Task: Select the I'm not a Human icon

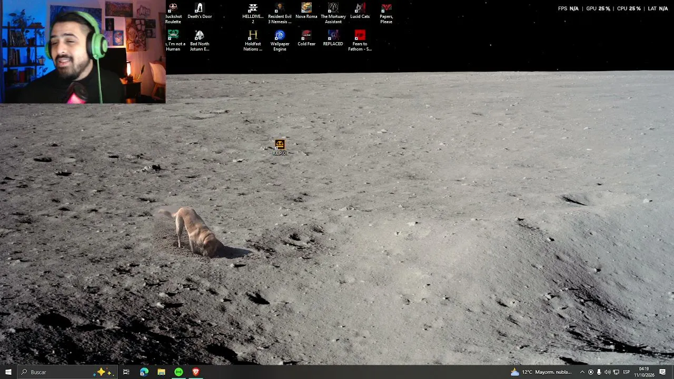Action: coord(173,41)
